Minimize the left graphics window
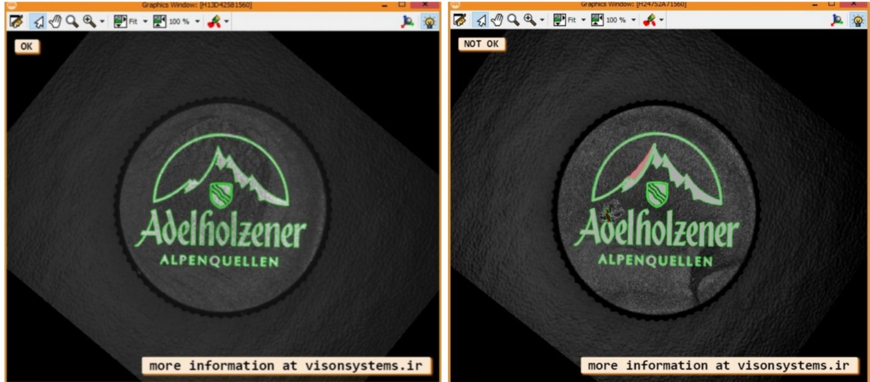The image size is (870, 382). pos(385,5)
